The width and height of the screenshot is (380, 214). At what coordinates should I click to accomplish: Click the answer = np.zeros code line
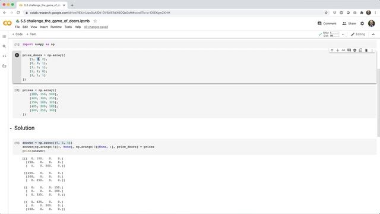[47, 143]
